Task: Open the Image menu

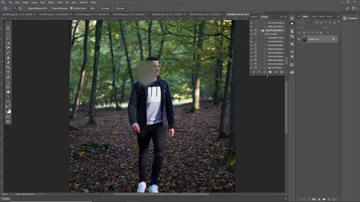Action: coord(25,2)
